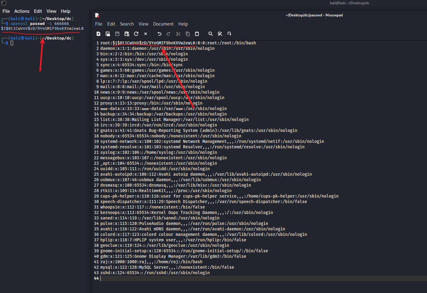Reload the document with the refresh icon
Screen dimensions: 427x293
point(136,34)
